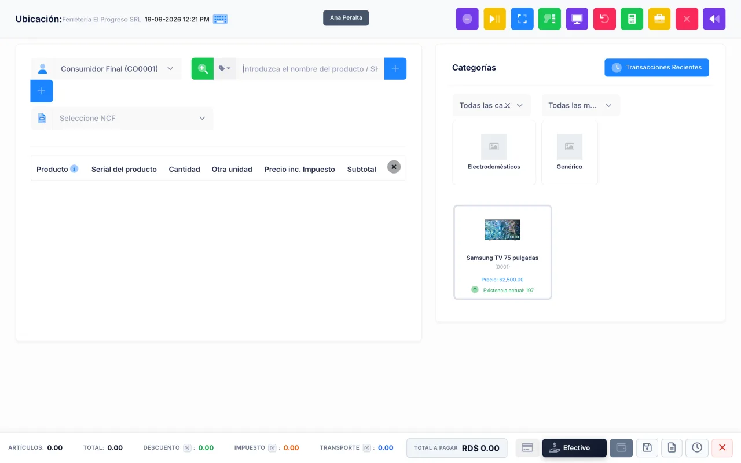
Task: Click the red X icon in top toolbar
Action: [687, 19]
